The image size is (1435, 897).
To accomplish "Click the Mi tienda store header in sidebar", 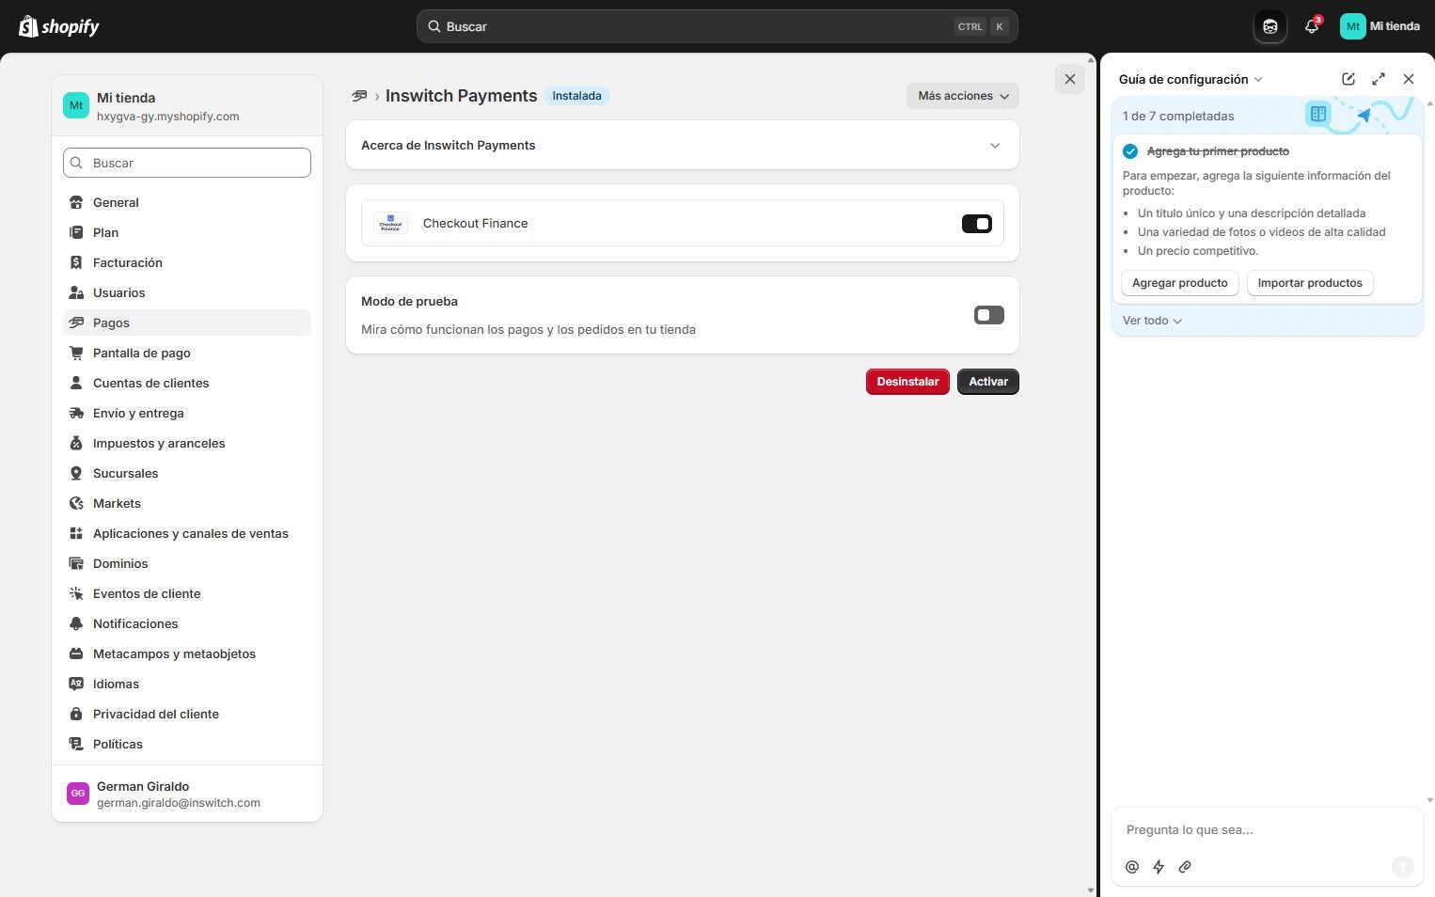I will pyautogui.click(x=187, y=106).
